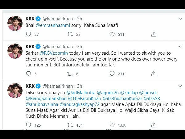Like the tweet with 231 likes
185x139 pixels.
pyautogui.click(x=112, y=74)
